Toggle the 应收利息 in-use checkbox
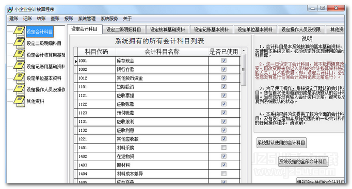 coord(224,130)
